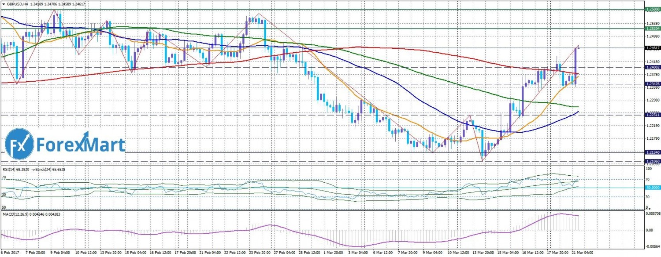Viewport: 661px width, 257px height.
Task: Click the ForexMart brand name text
Action: (81, 145)
